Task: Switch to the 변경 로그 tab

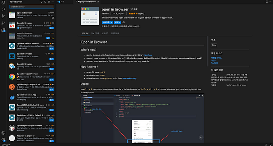Action: click(x=105, y=33)
